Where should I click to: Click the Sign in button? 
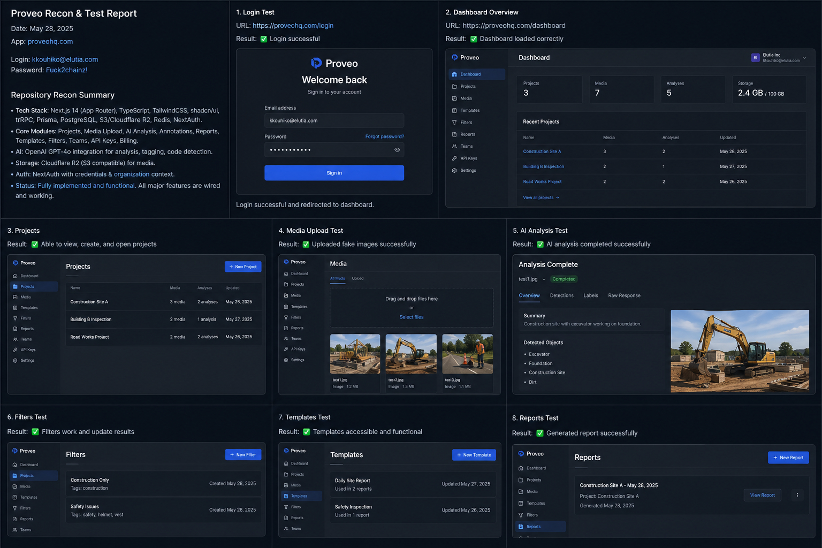[x=334, y=173]
